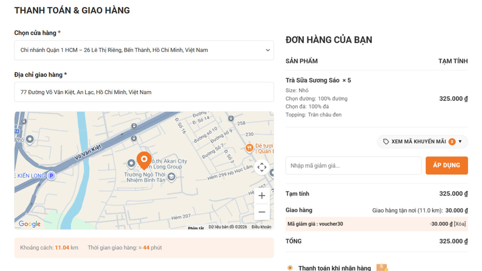Click the cash-on-delivery package icon
The width and height of the screenshot is (482, 271).
382,268
